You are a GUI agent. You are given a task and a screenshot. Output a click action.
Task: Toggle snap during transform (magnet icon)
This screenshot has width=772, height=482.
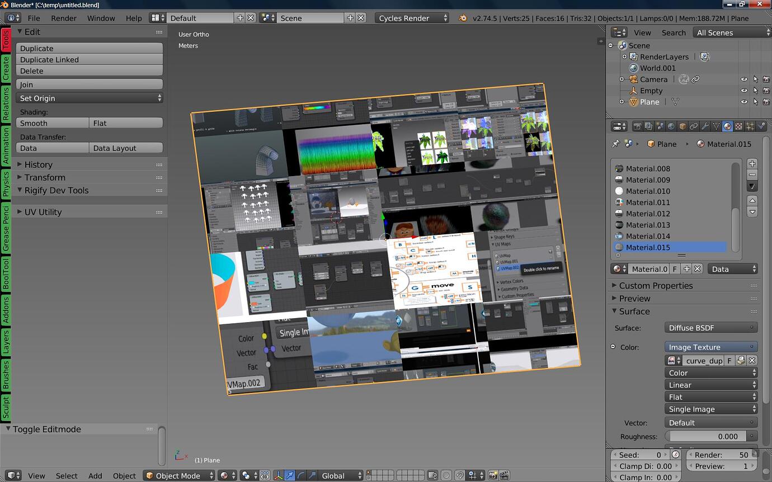click(460, 475)
